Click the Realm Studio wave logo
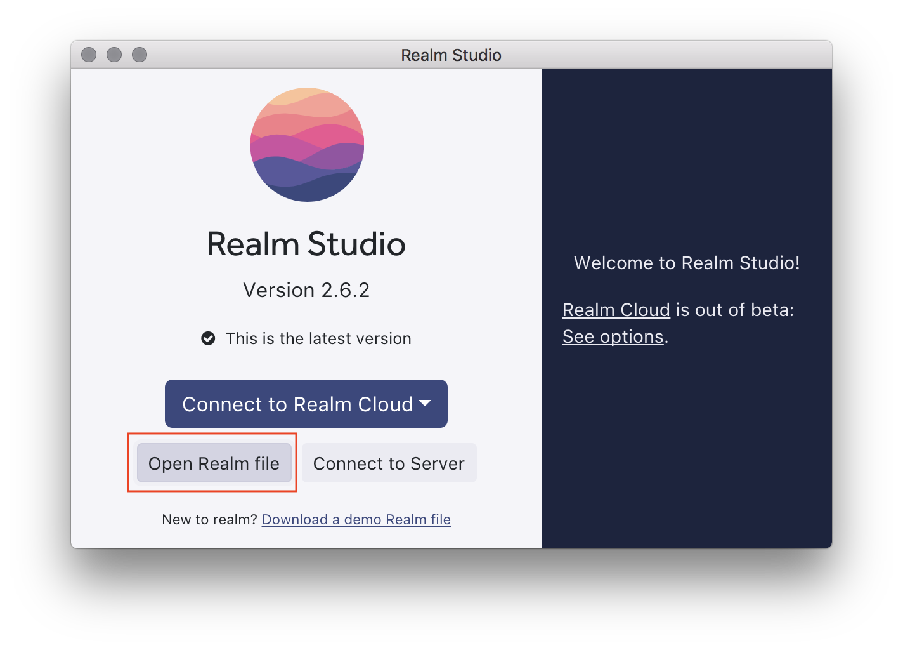Screen dimensions: 903x650 307,145
